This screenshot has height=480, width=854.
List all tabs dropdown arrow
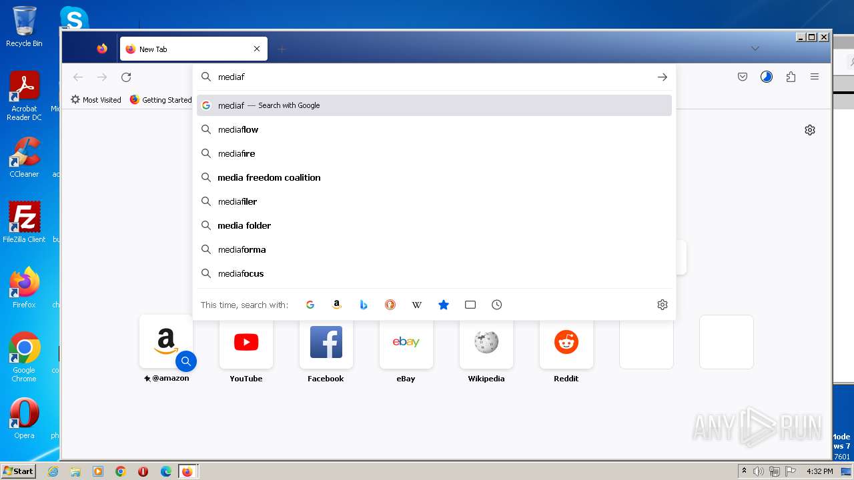point(755,49)
